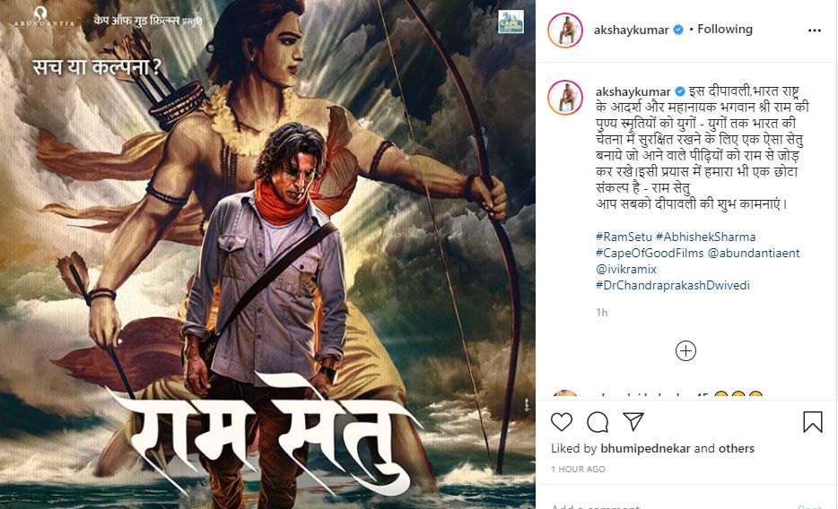Image resolution: width=838 pixels, height=509 pixels.
Task: Toggle the Following status button
Action: [725, 30]
